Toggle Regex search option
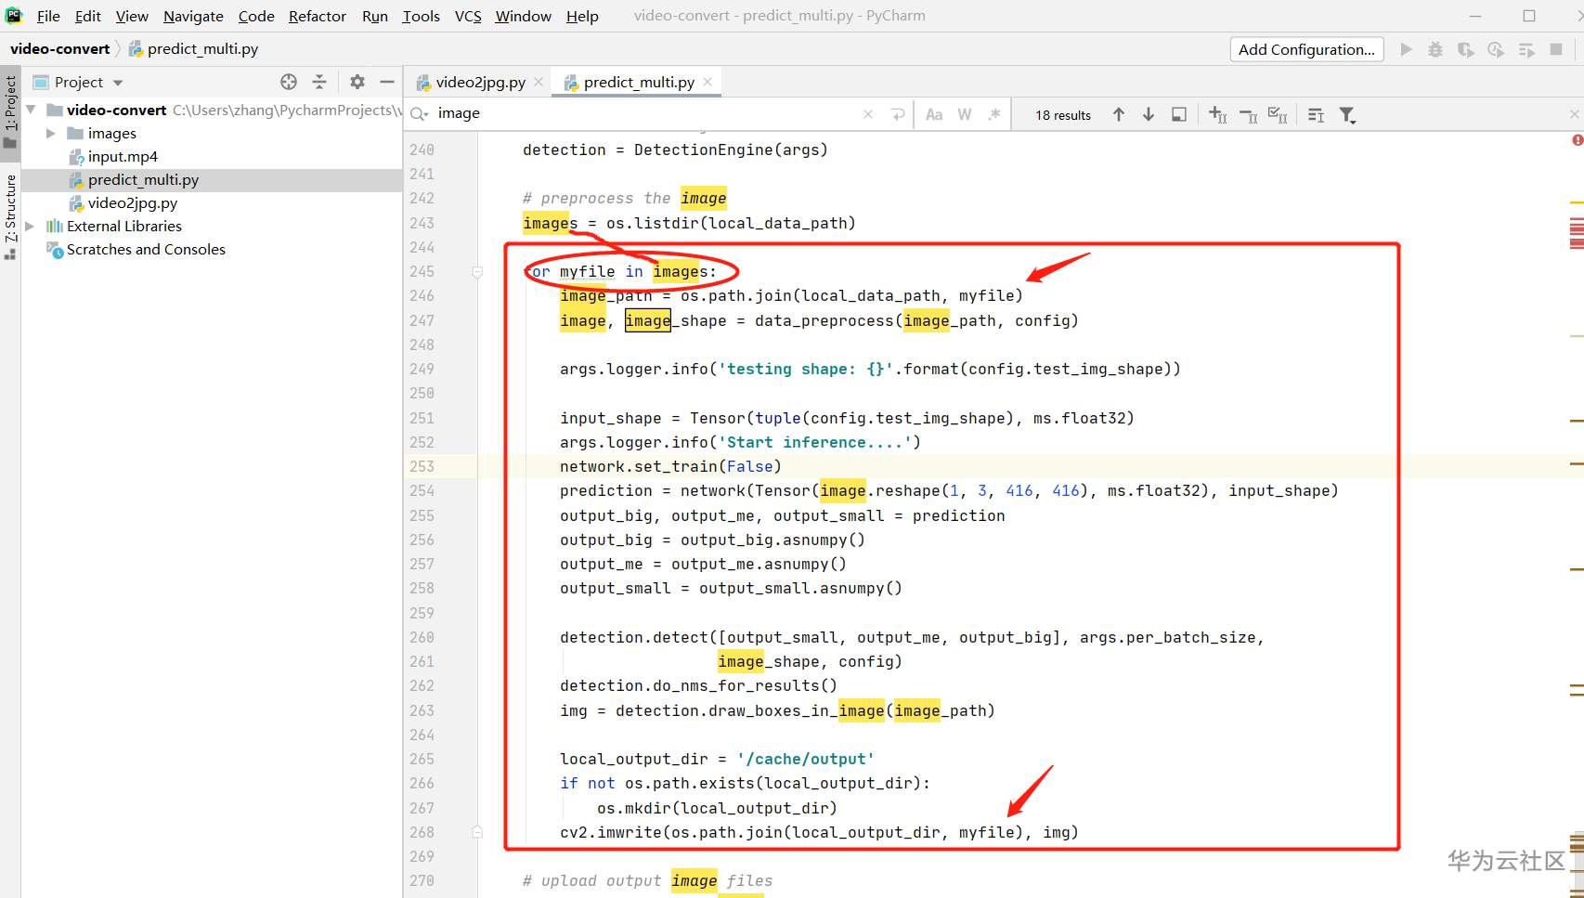The height and width of the screenshot is (898, 1584). 994,114
